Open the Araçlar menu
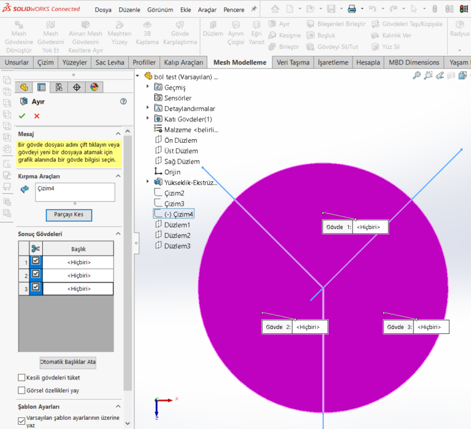Viewport: 471px width, 429px height. [207, 10]
